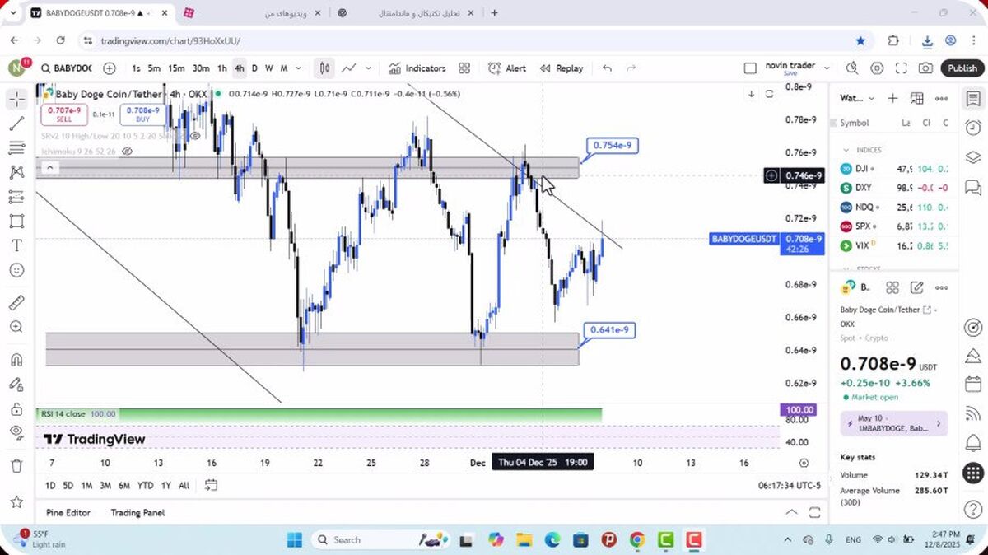Add symbol to compare with plus icon
This screenshot has width=988, height=555.
coord(110,68)
